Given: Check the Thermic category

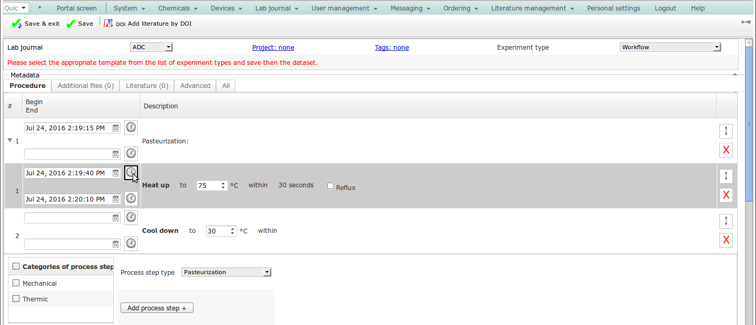Looking at the screenshot, I should [x=16, y=299].
